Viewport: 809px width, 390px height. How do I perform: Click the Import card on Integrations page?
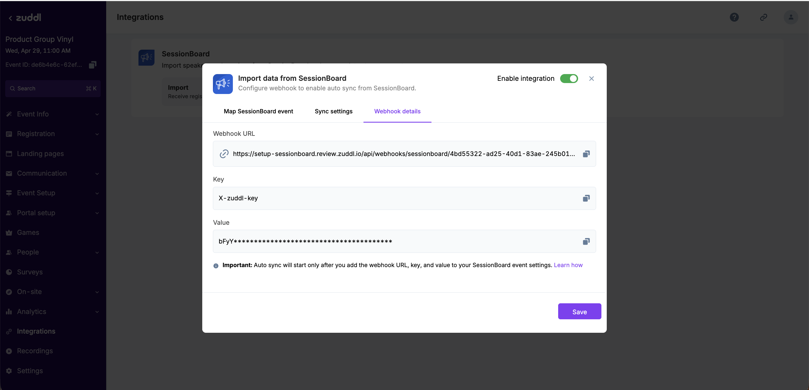pos(182,92)
